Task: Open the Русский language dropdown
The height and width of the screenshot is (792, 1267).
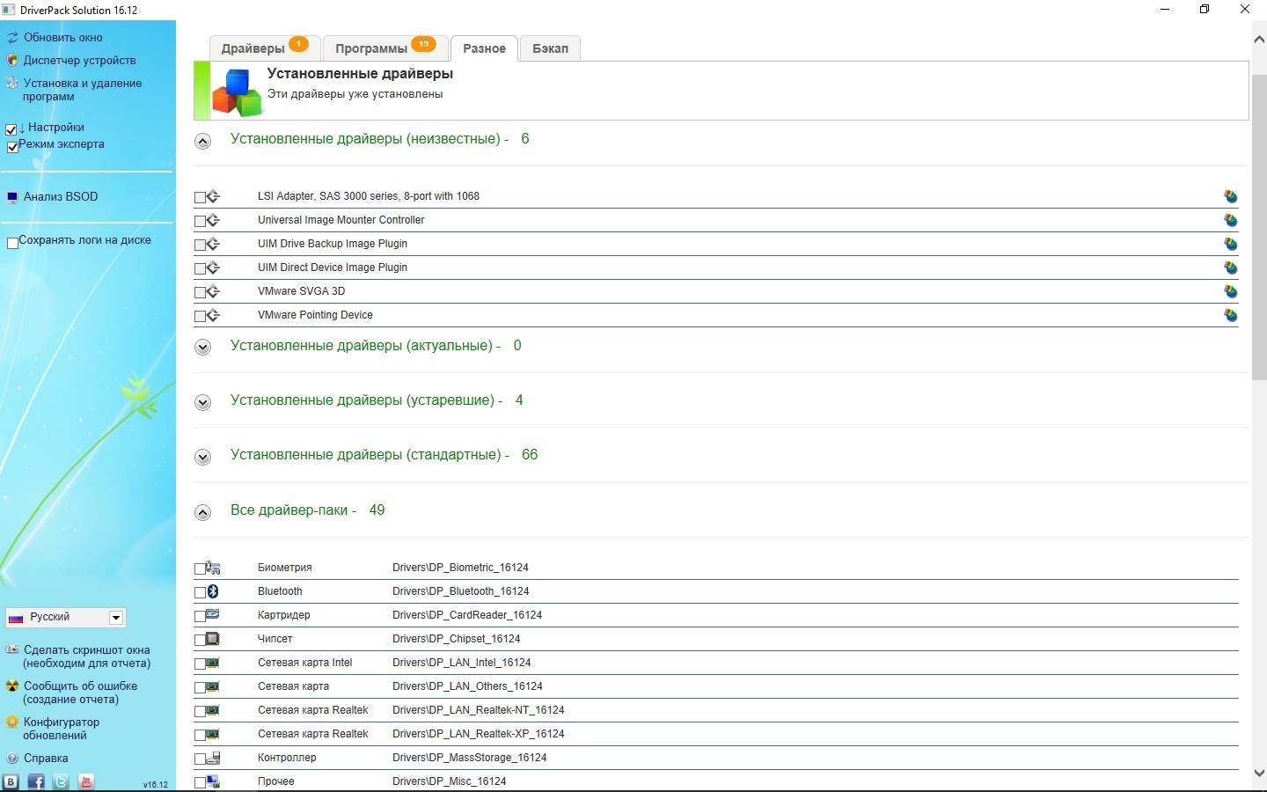Action: [x=65, y=618]
